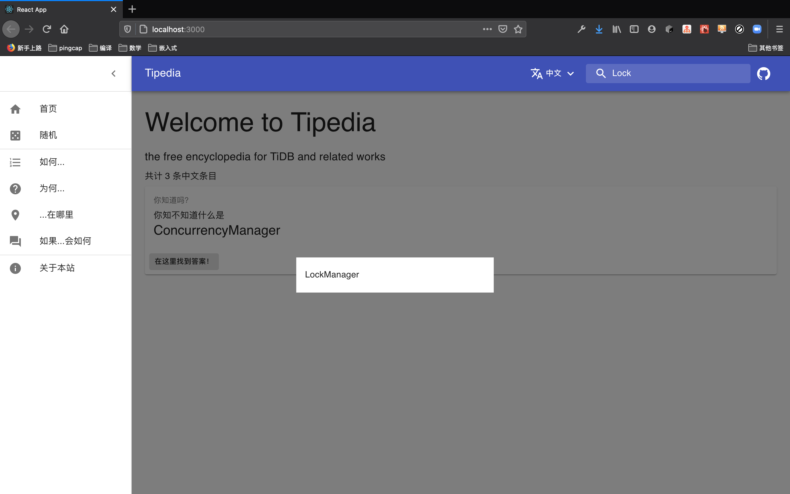Open the pingcap bookmark folder
790x494 pixels.
(65, 48)
